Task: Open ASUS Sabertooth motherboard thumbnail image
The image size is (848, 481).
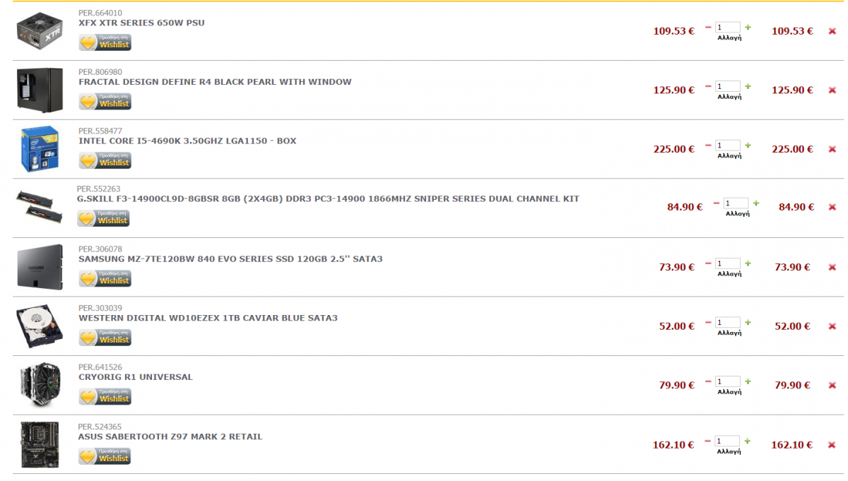Action: coord(40,444)
